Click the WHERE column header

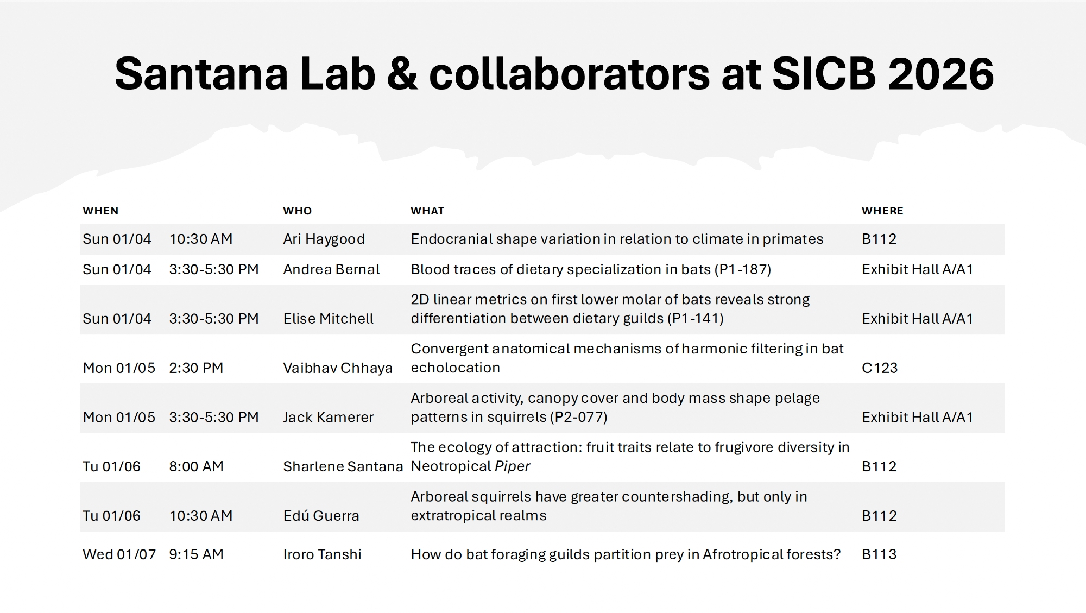(882, 211)
